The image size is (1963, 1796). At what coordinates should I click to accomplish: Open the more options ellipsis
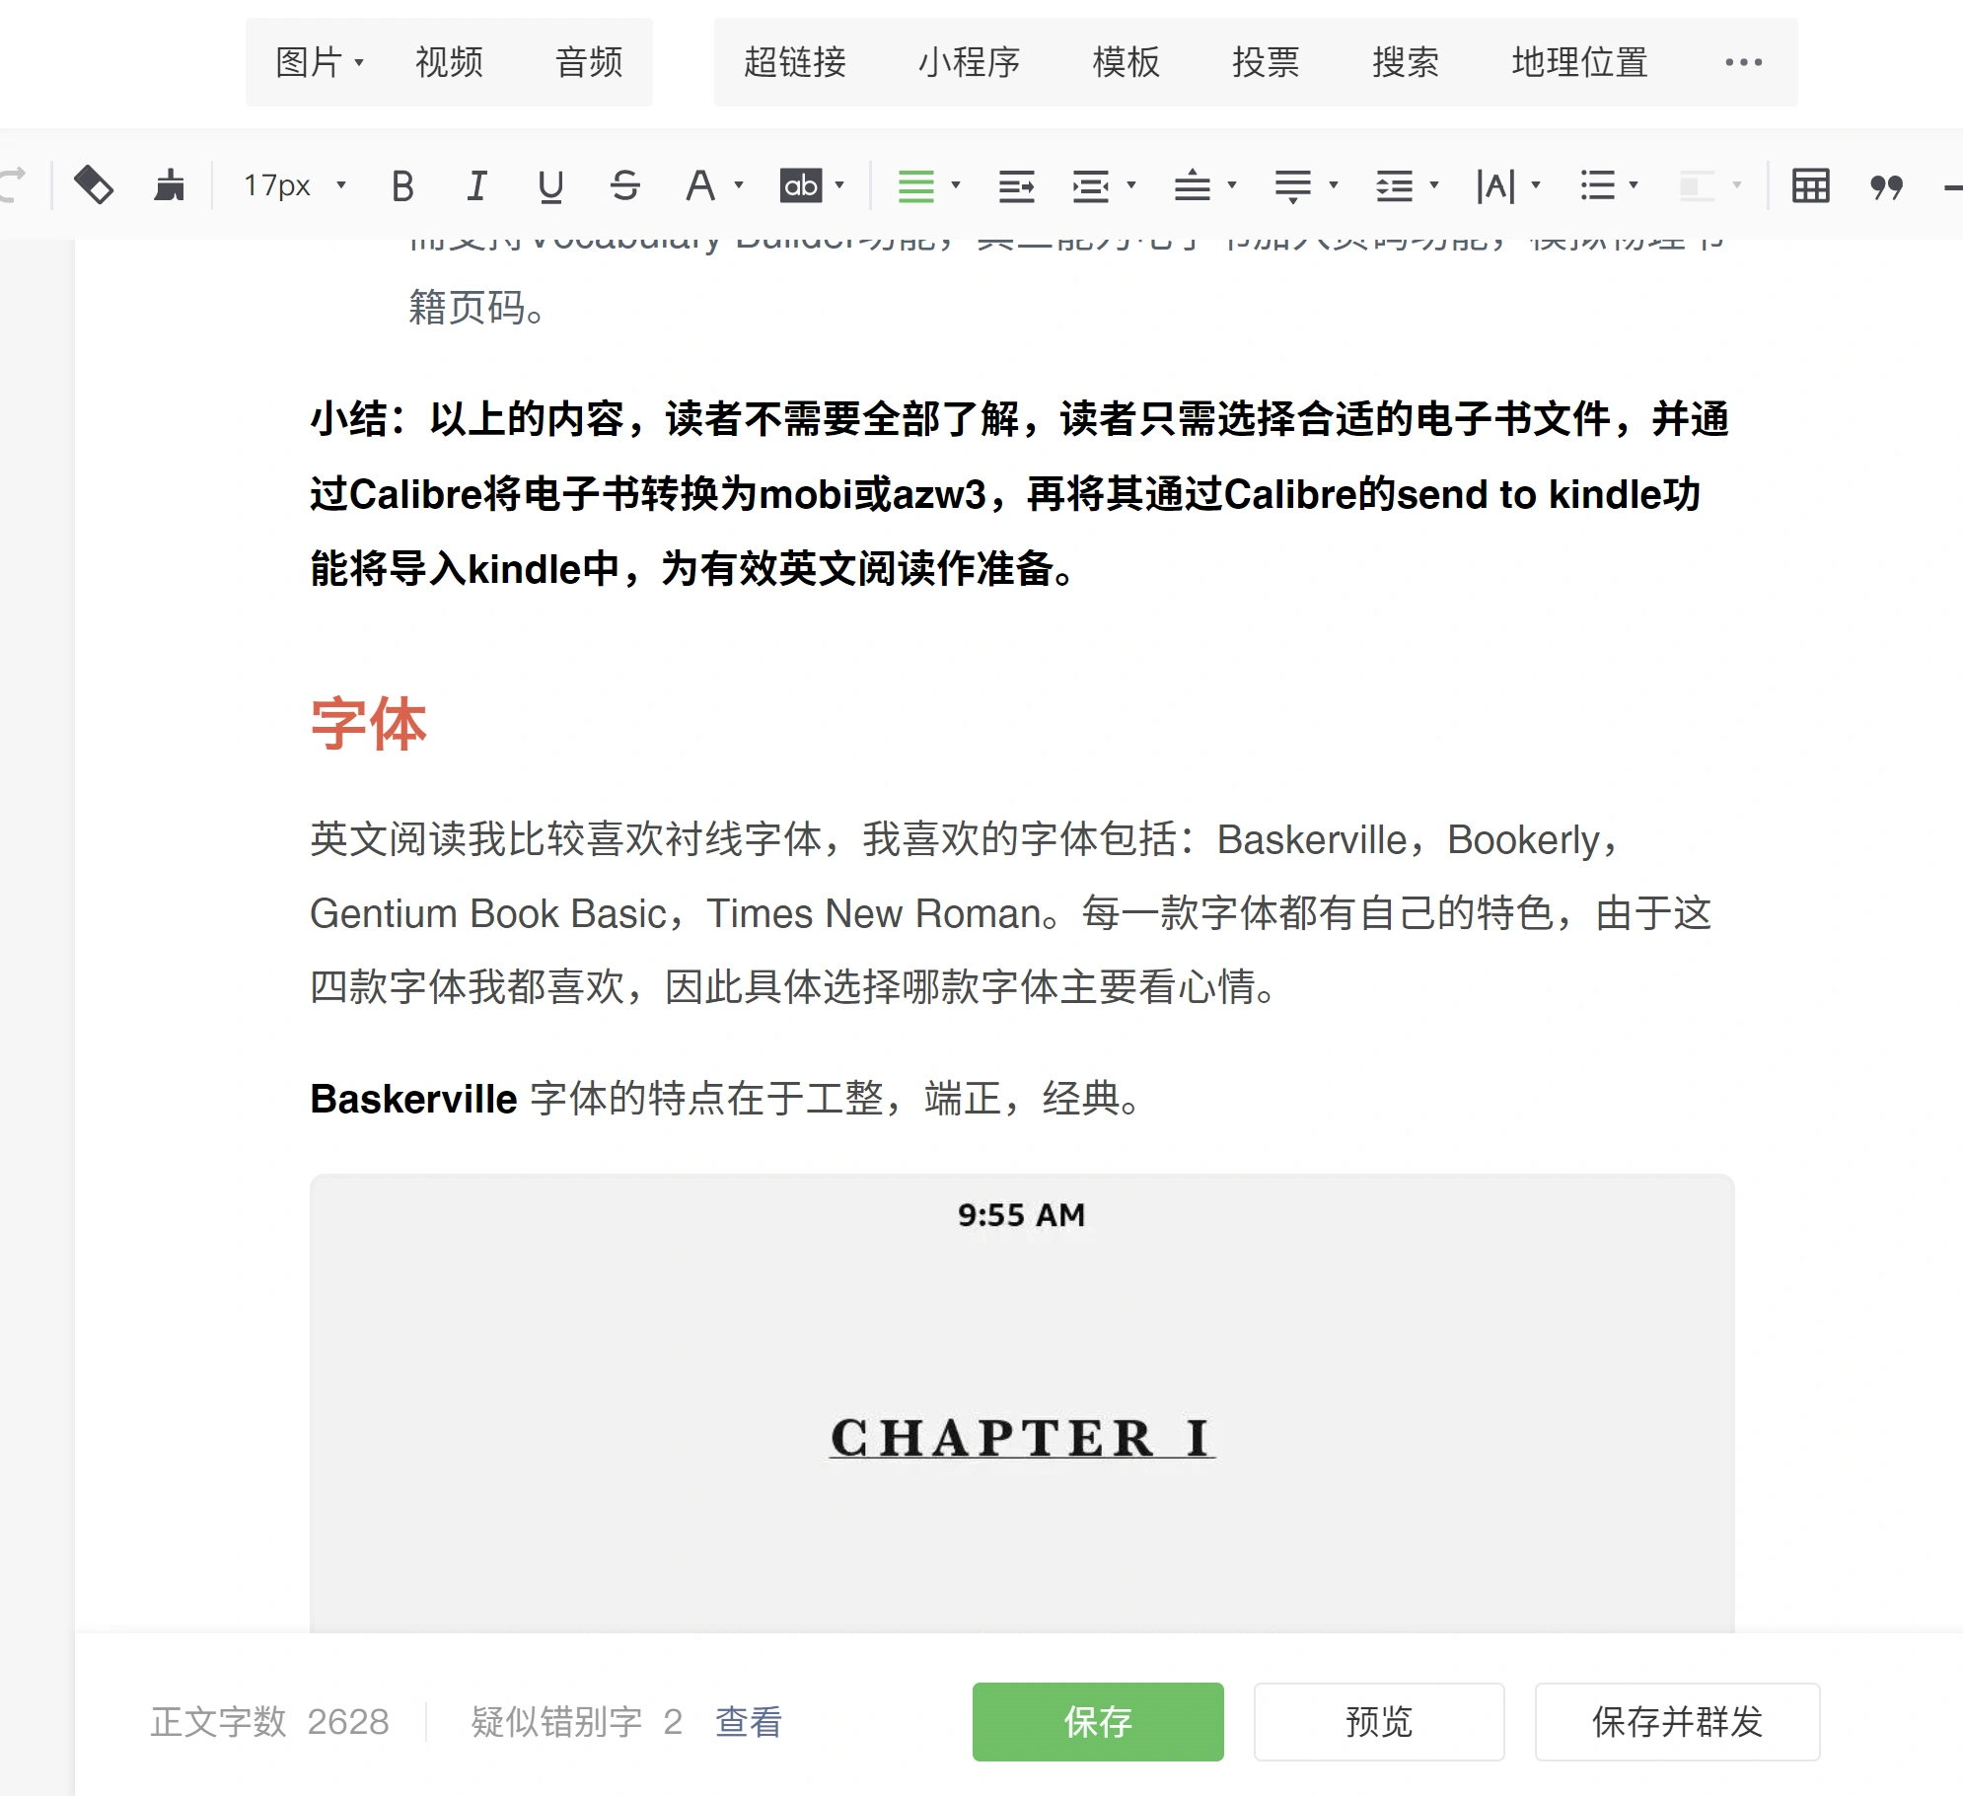tap(1743, 62)
